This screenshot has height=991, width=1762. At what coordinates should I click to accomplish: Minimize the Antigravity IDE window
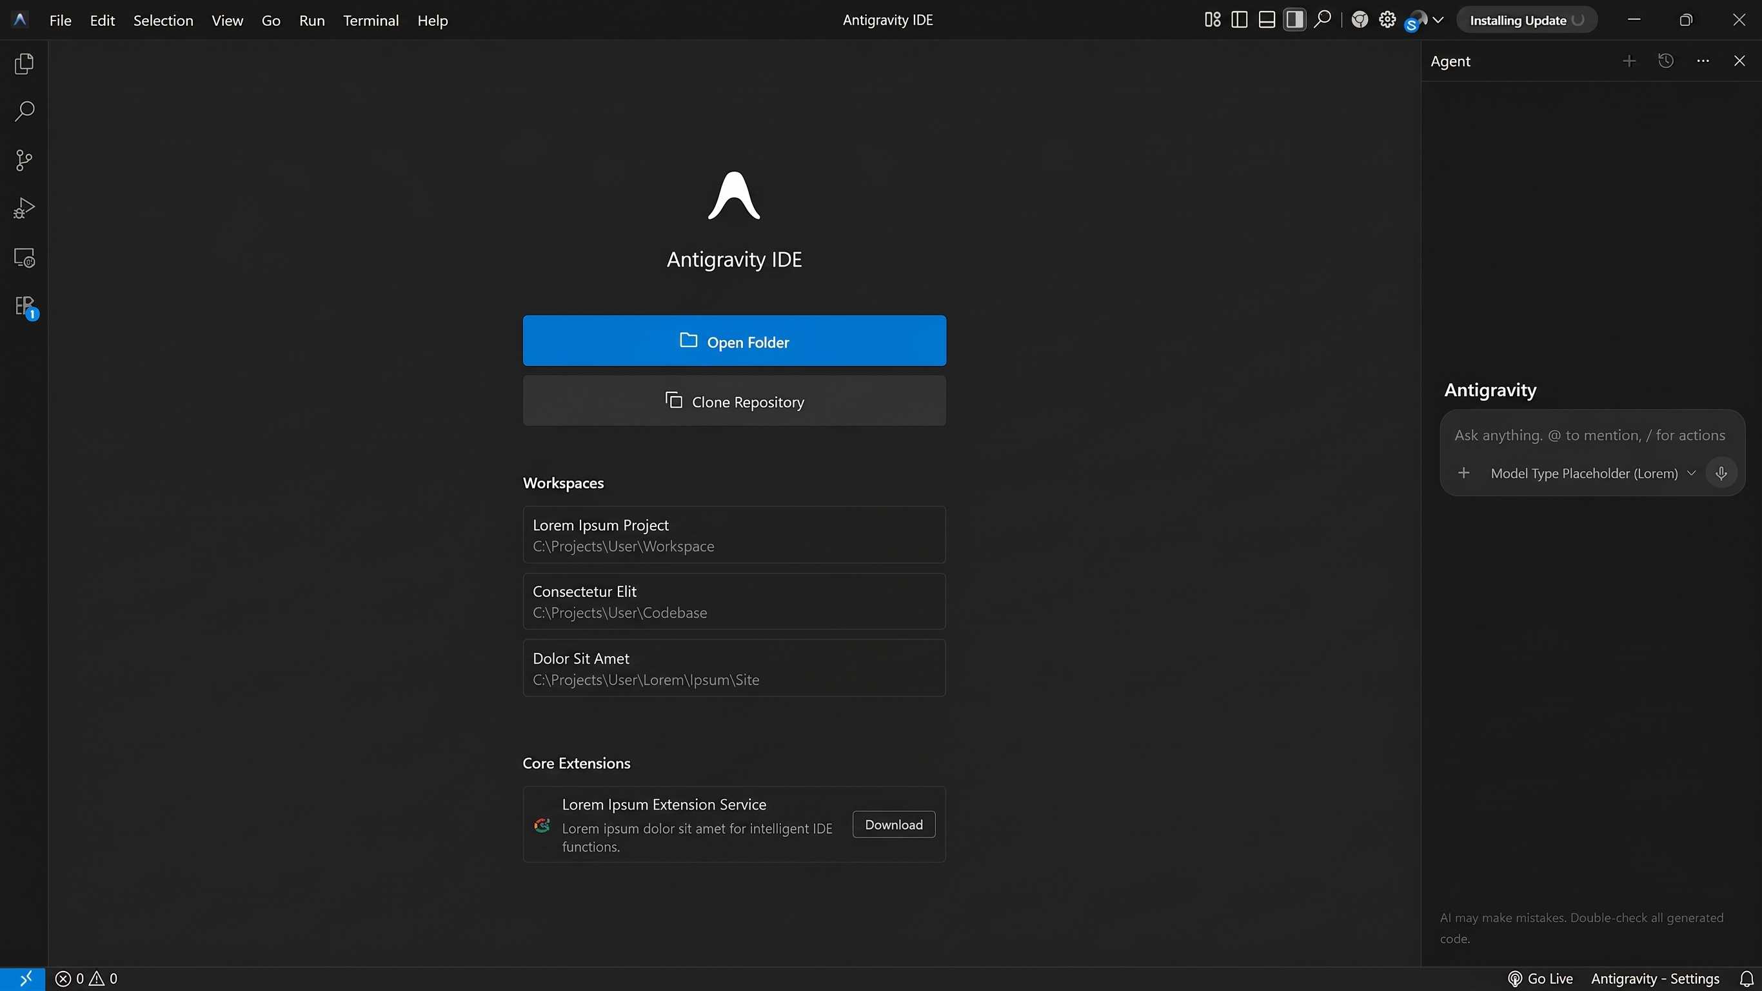[x=1634, y=20]
